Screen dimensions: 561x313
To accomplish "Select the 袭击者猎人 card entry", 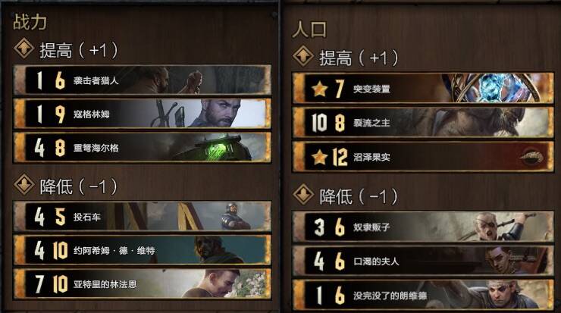I will pyautogui.click(x=142, y=80).
